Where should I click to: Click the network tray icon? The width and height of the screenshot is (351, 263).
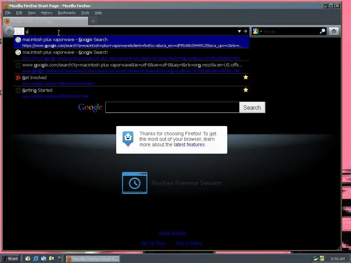(316, 259)
